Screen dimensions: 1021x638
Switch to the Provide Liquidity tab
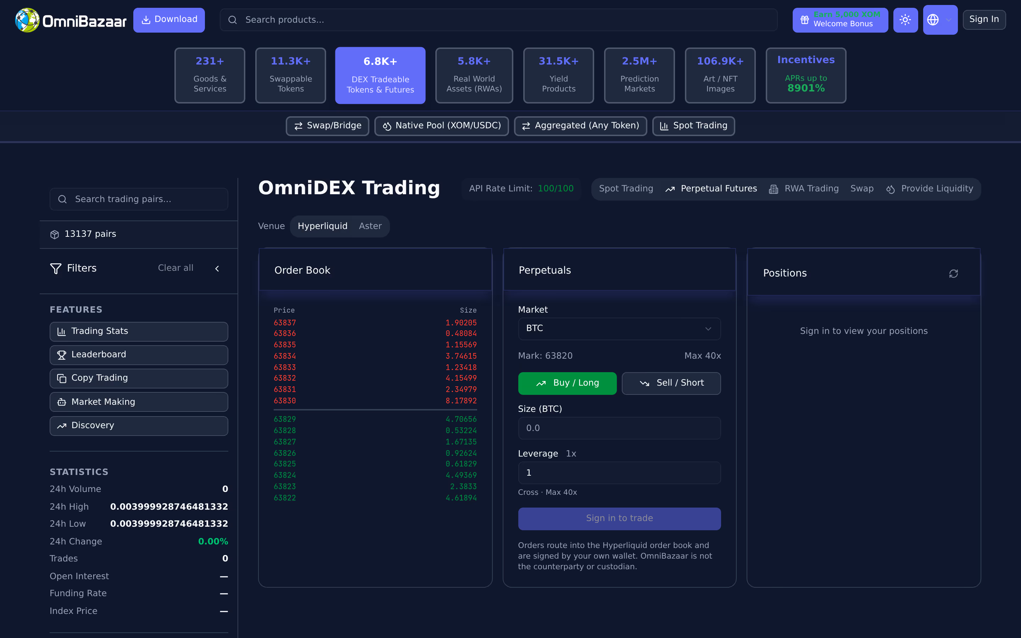(x=930, y=189)
